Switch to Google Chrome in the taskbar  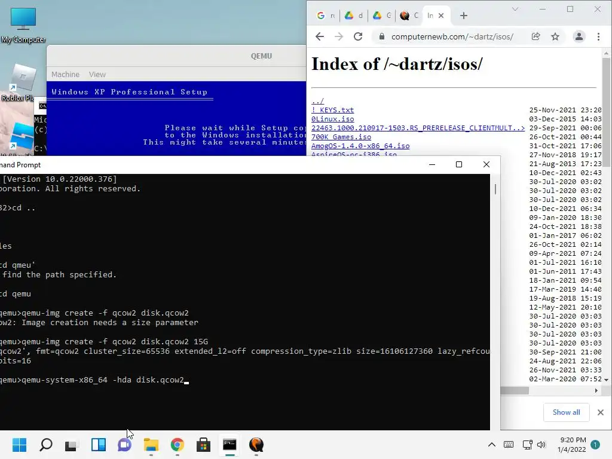[x=177, y=445]
